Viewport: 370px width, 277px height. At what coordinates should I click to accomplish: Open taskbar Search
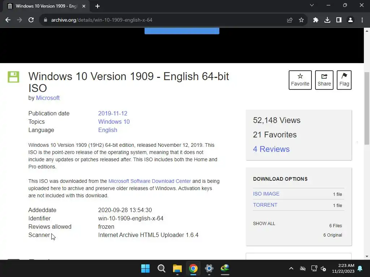coord(162,268)
